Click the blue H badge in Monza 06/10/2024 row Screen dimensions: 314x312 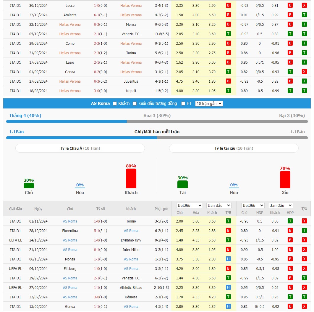228,259
